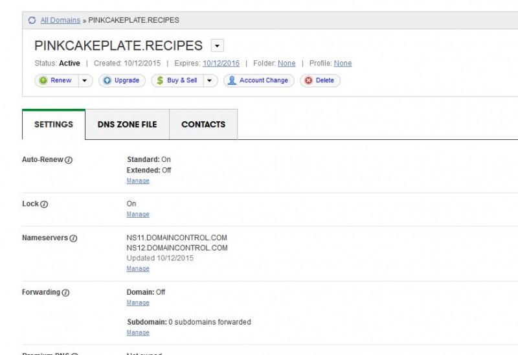Click Manage under Lock setting

[138, 214]
